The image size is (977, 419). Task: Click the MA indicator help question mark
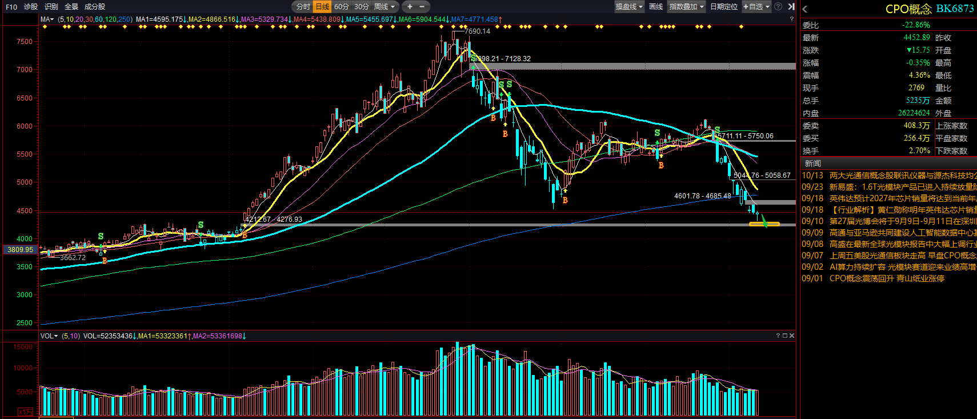point(791,19)
